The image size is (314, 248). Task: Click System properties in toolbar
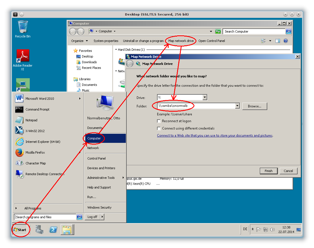tap(106, 41)
